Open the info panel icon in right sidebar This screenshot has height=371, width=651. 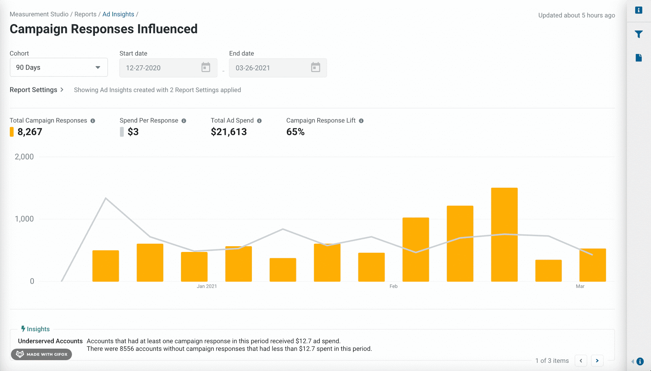[x=639, y=10]
